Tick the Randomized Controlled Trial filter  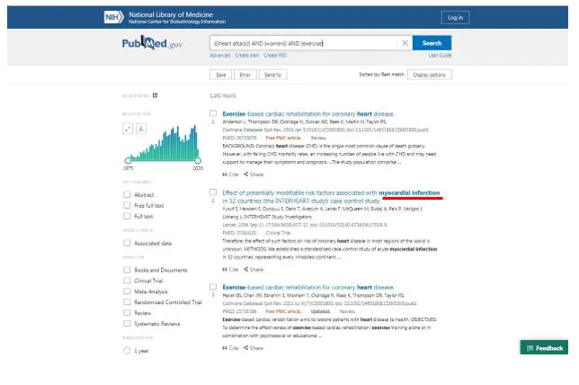pos(127,302)
